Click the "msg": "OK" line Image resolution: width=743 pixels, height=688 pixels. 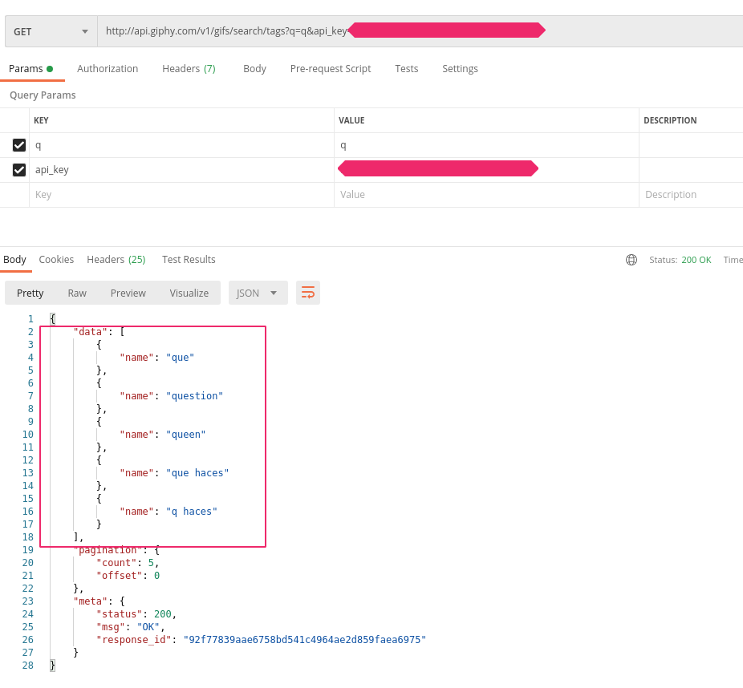[130, 626]
